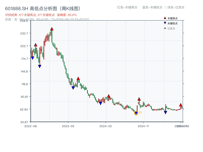Click the red triangle marker near 2023-05 peak
This screenshot has width=203, height=152.
78,79
